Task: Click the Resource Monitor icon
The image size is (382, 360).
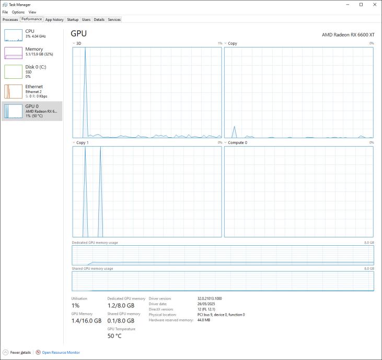Action: click(38, 352)
